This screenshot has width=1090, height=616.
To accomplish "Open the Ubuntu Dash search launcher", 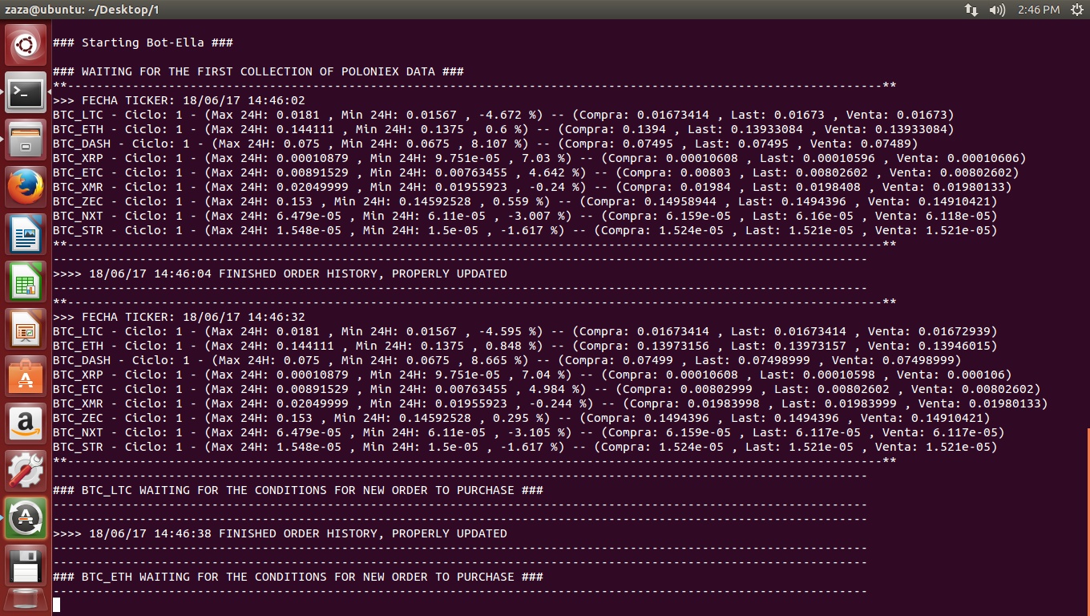I will tap(26, 46).
